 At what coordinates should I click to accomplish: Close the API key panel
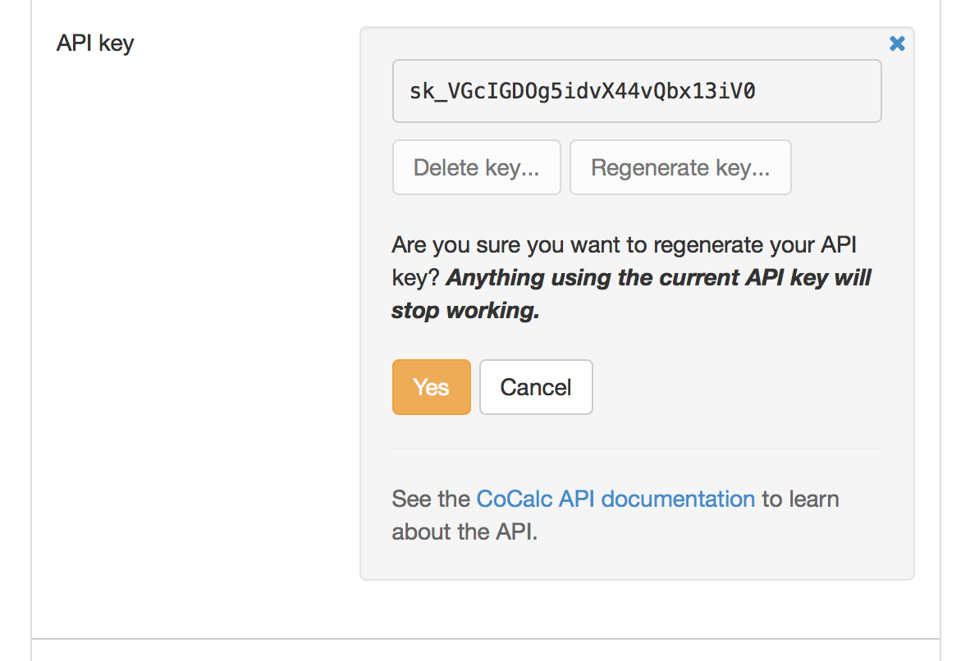(x=897, y=43)
